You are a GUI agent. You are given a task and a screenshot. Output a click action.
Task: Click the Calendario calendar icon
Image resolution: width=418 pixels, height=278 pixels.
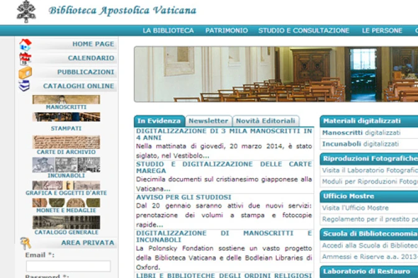point(25,58)
